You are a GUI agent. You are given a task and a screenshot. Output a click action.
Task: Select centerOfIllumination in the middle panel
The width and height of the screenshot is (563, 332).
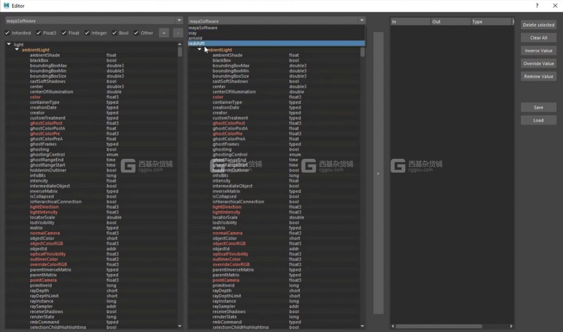click(x=234, y=91)
